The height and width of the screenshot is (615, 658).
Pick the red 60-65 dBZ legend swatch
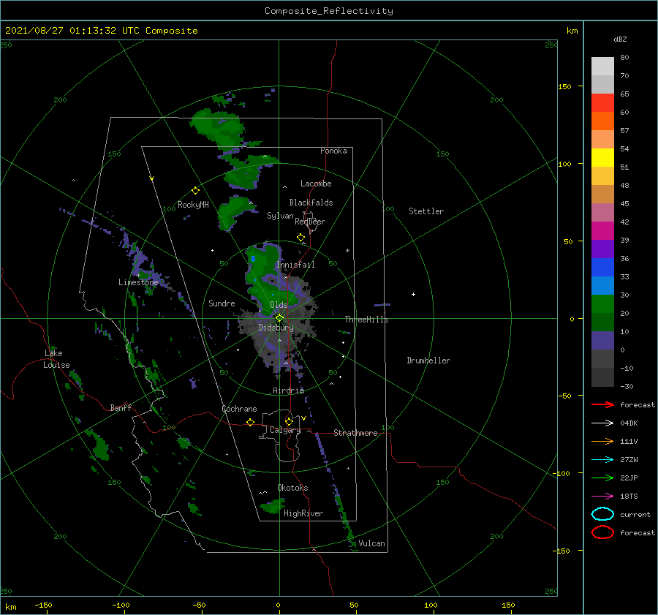[602, 102]
